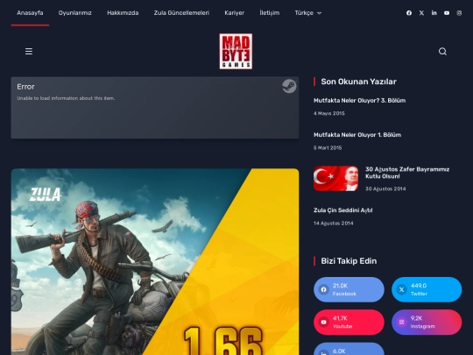Open the Instagram icon in top bar
Viewport: 473px width, 355px height.
point(459,13)
